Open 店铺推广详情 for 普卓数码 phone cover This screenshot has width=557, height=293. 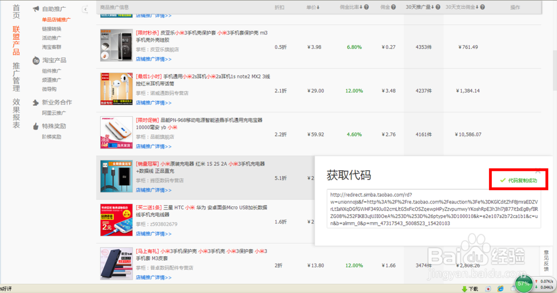pos(154,277)
